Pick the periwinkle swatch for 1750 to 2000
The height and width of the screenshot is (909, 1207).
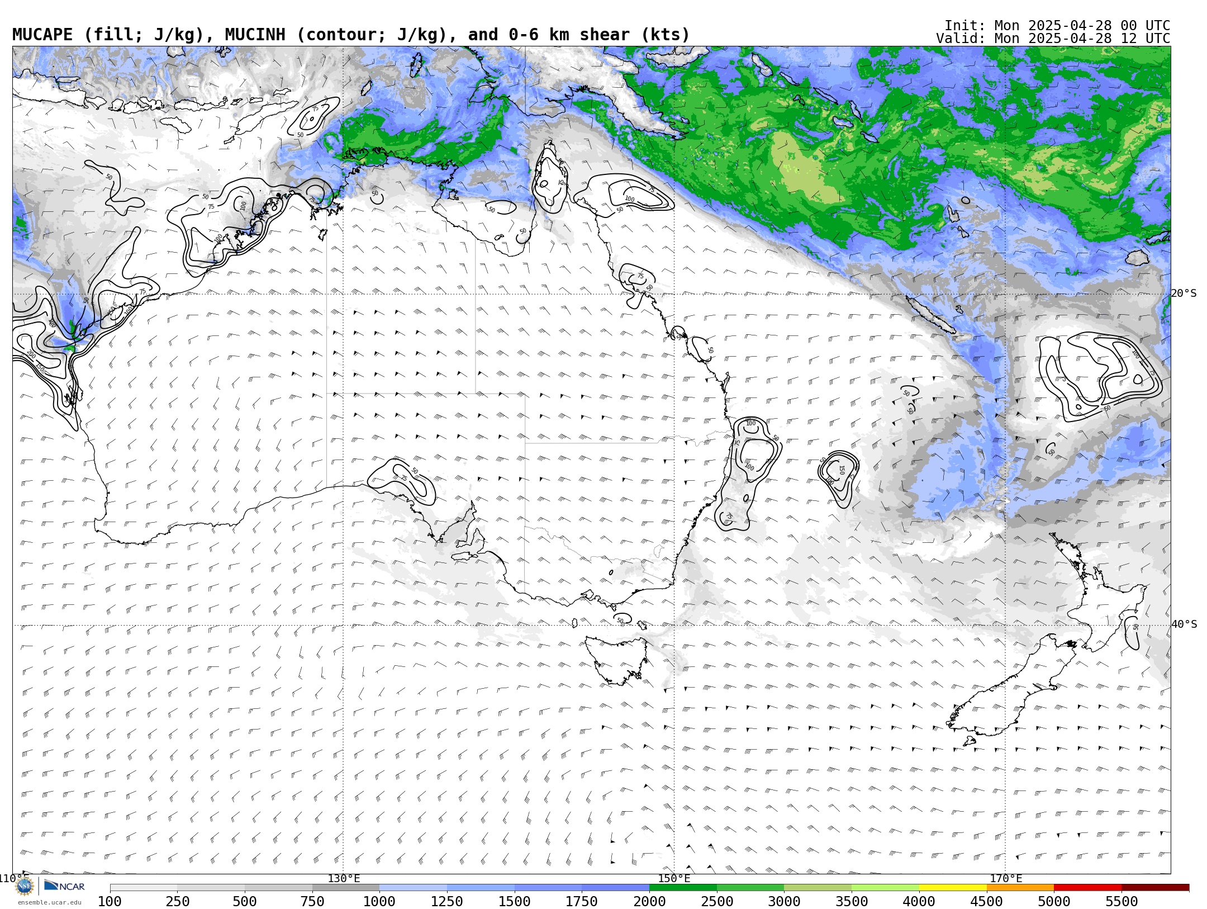click(x=615, y=888)
